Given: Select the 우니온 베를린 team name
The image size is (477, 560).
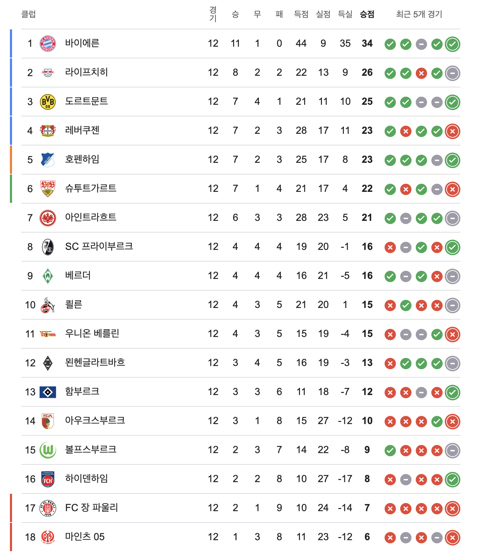Looking at the screenshot, I should point(92,333).
